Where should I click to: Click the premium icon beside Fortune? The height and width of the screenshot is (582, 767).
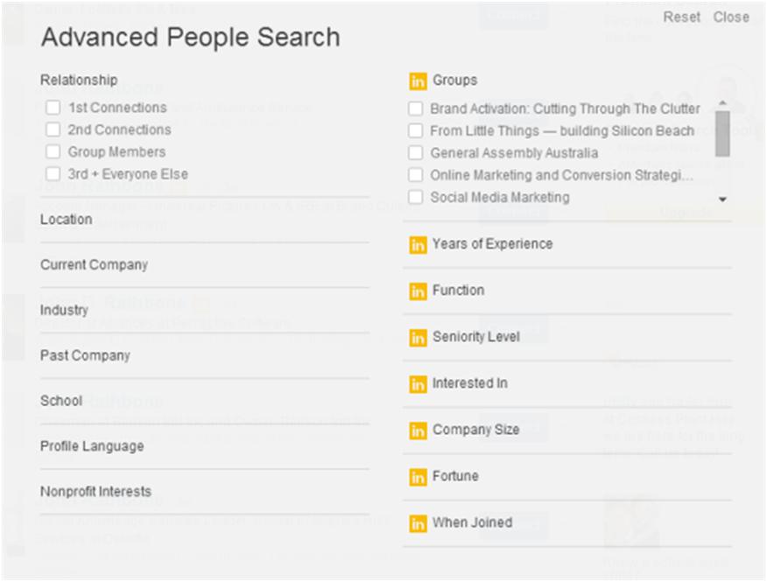click(x=418, y=477)
